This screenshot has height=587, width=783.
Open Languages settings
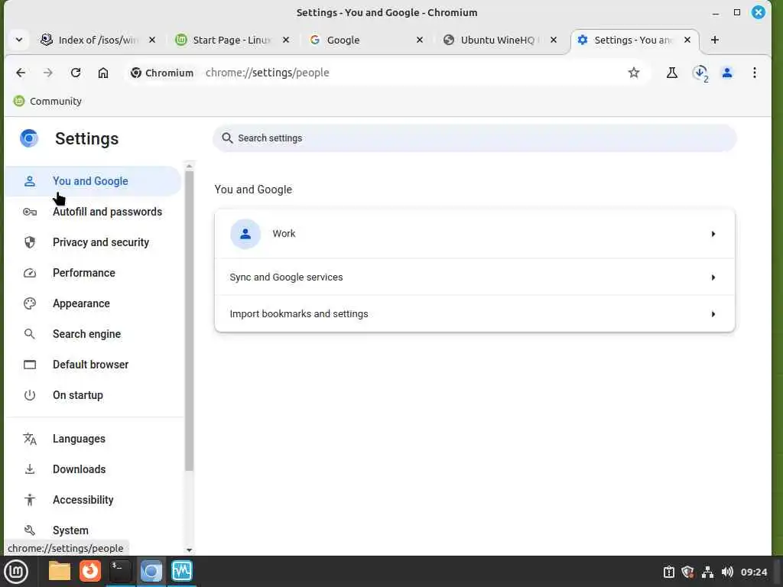(x=93, y=439)
